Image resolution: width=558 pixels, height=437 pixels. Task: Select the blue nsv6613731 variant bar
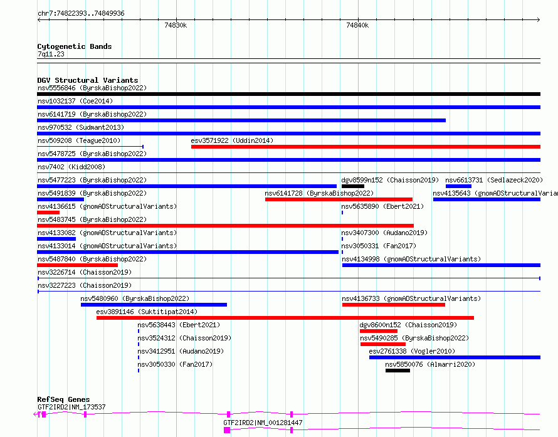pyautogui.click(x=458, y=186)
